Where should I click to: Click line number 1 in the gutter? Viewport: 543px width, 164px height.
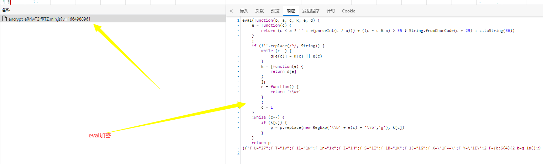(238, 20)
